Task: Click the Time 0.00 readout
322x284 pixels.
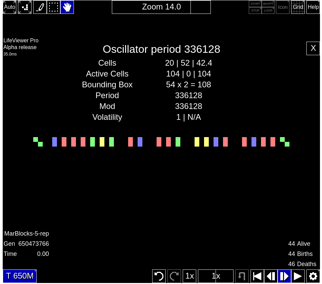Action: 26,254
